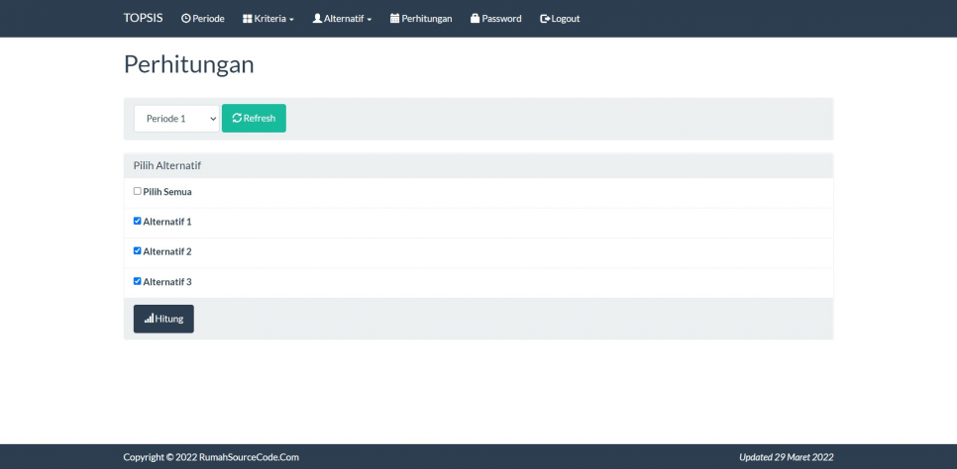The height and width of the screenshot is (469, 957).
Task: Uncheck the Alternatif 1 checkbox
Action: [x=138, y=221]
